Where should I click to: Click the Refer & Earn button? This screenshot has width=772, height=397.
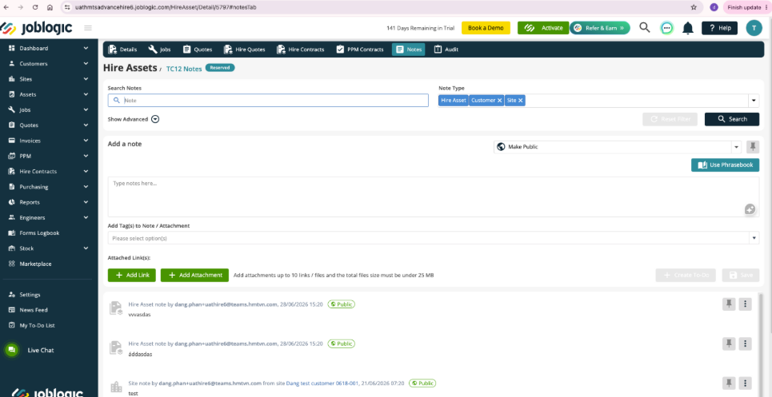(600, 28)
